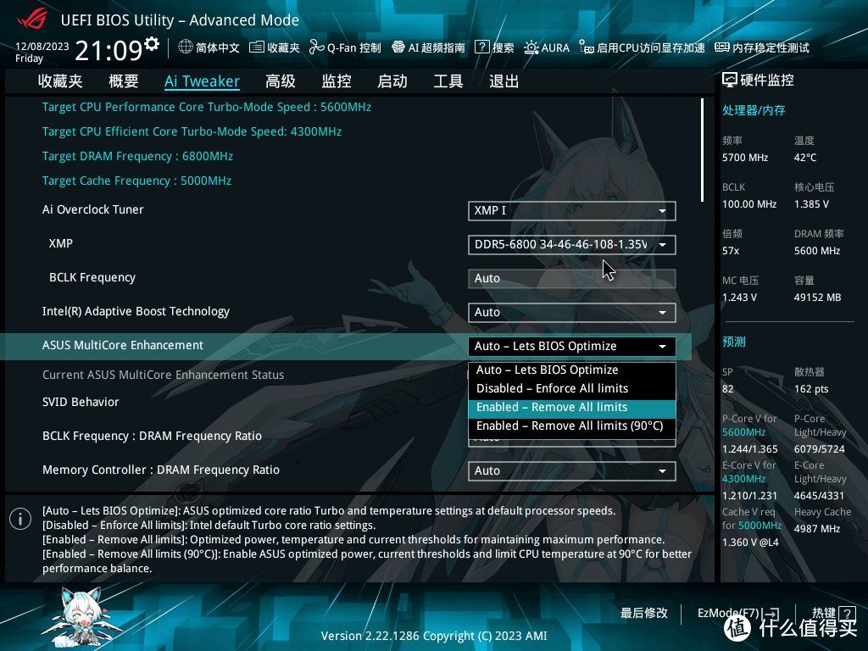
Task: Select SVID Behavior row label
Action: pyautogui.click(x=81, y=403)
